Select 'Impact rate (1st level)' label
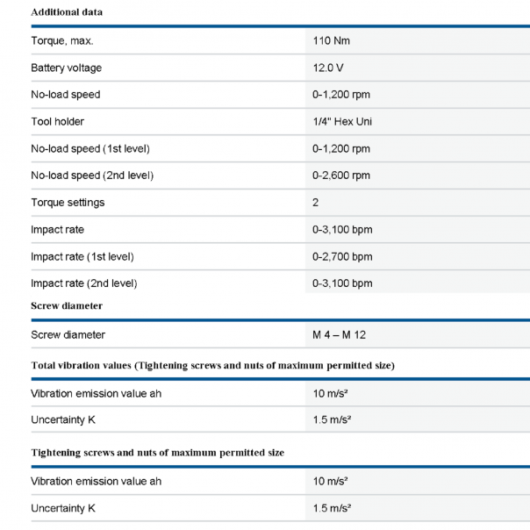 click(x=82, y=256)
